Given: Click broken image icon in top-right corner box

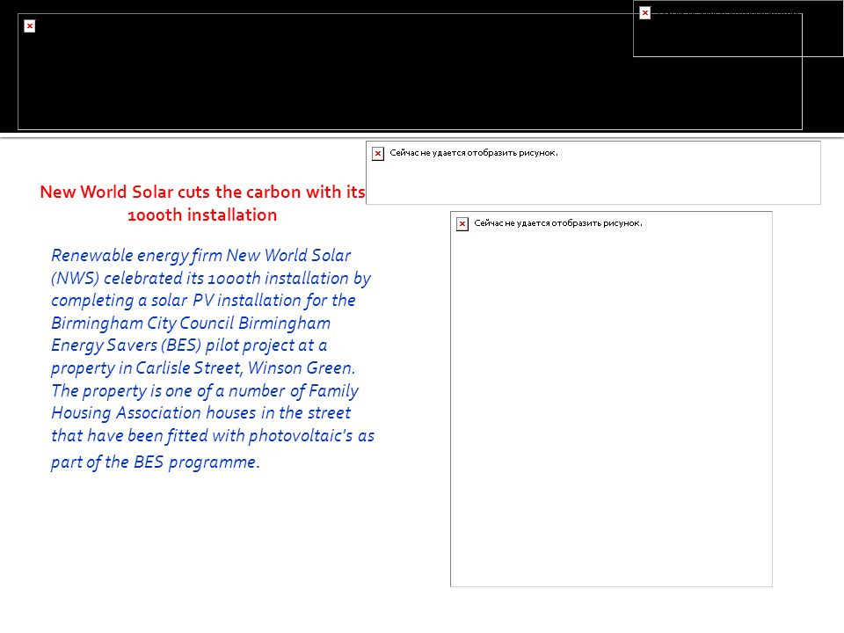Looking at the screenshot, I should click(644, 12).
